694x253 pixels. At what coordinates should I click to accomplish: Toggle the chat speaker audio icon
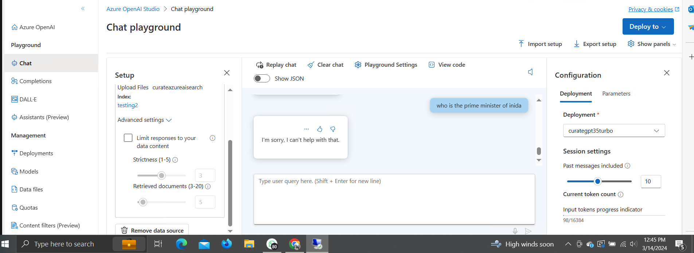point(531,72)
